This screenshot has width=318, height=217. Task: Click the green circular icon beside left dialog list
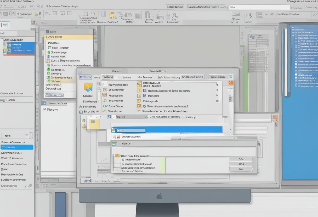(x=81, y=107)
